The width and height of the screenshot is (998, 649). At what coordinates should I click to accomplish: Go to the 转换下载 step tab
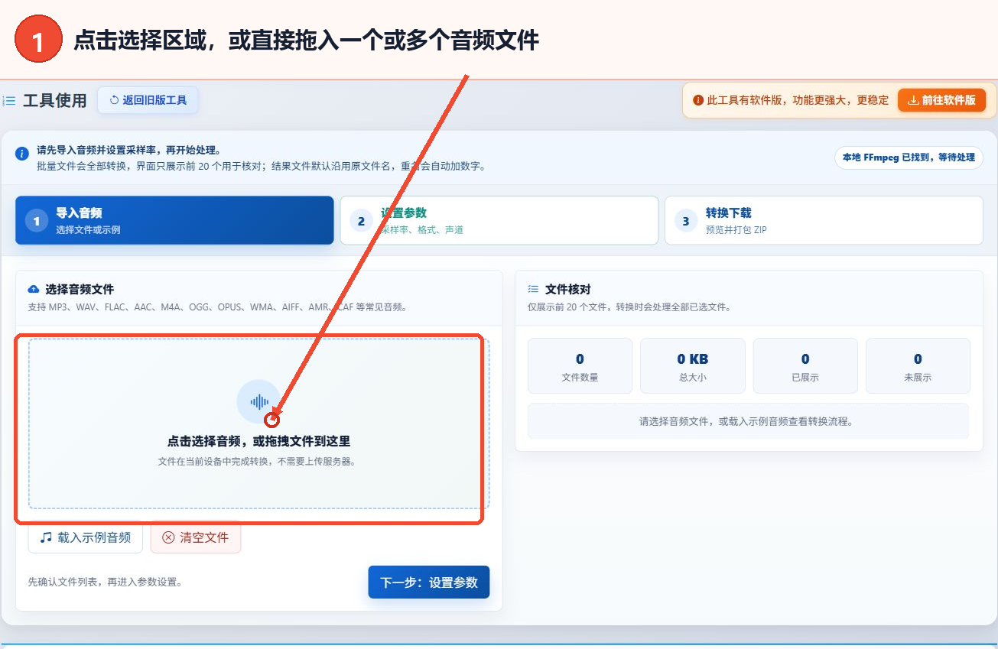tap(824, 220)
